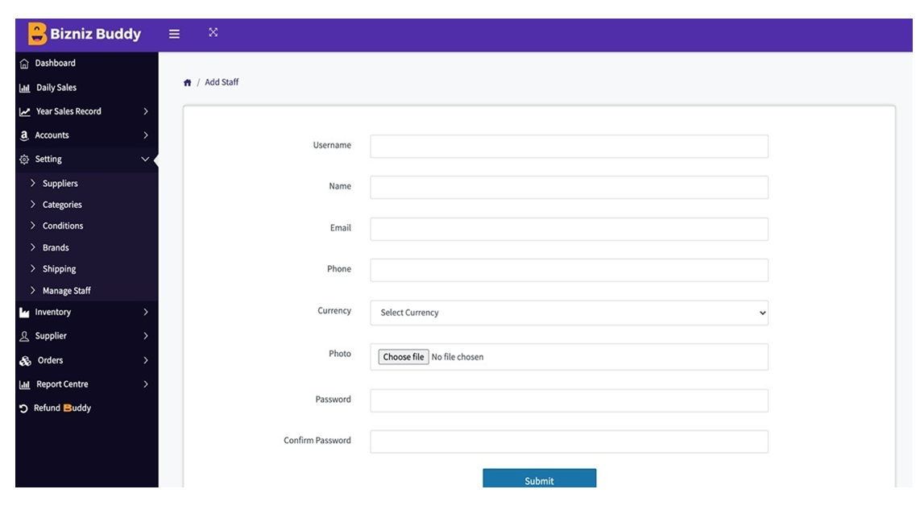
Task: Click the home icon in breadcrumb
Action: 188,82
